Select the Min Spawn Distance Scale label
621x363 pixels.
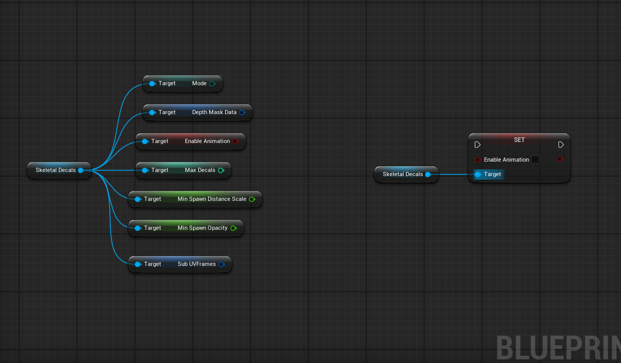coord(212,199)
